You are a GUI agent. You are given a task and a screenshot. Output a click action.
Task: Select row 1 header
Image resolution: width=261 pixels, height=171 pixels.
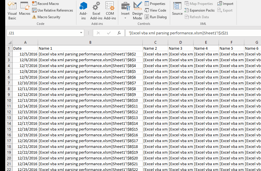coord(9,48)
